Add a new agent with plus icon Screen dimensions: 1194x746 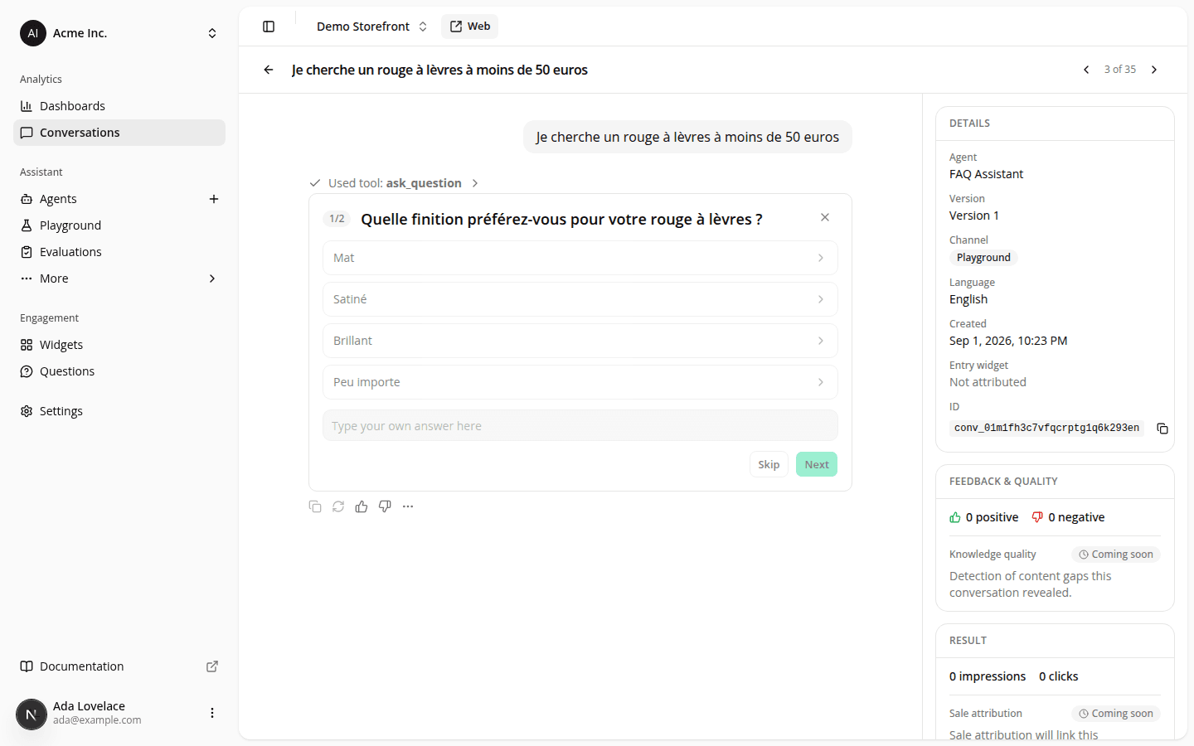click(x=214, y=199)
